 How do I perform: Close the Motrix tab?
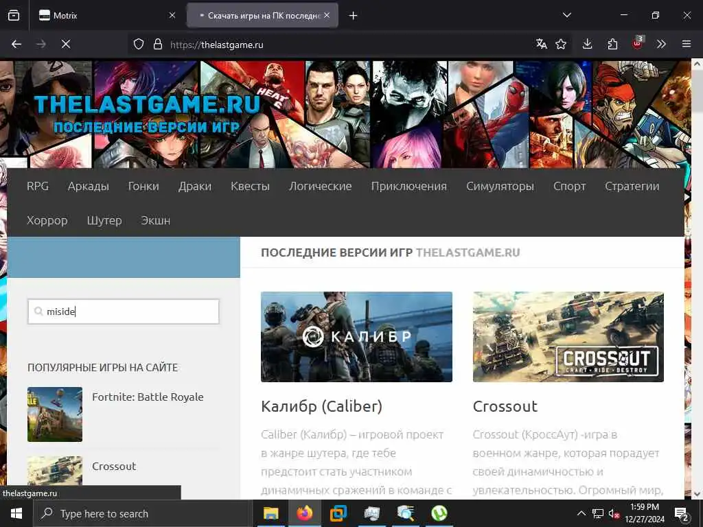[172, 15]
